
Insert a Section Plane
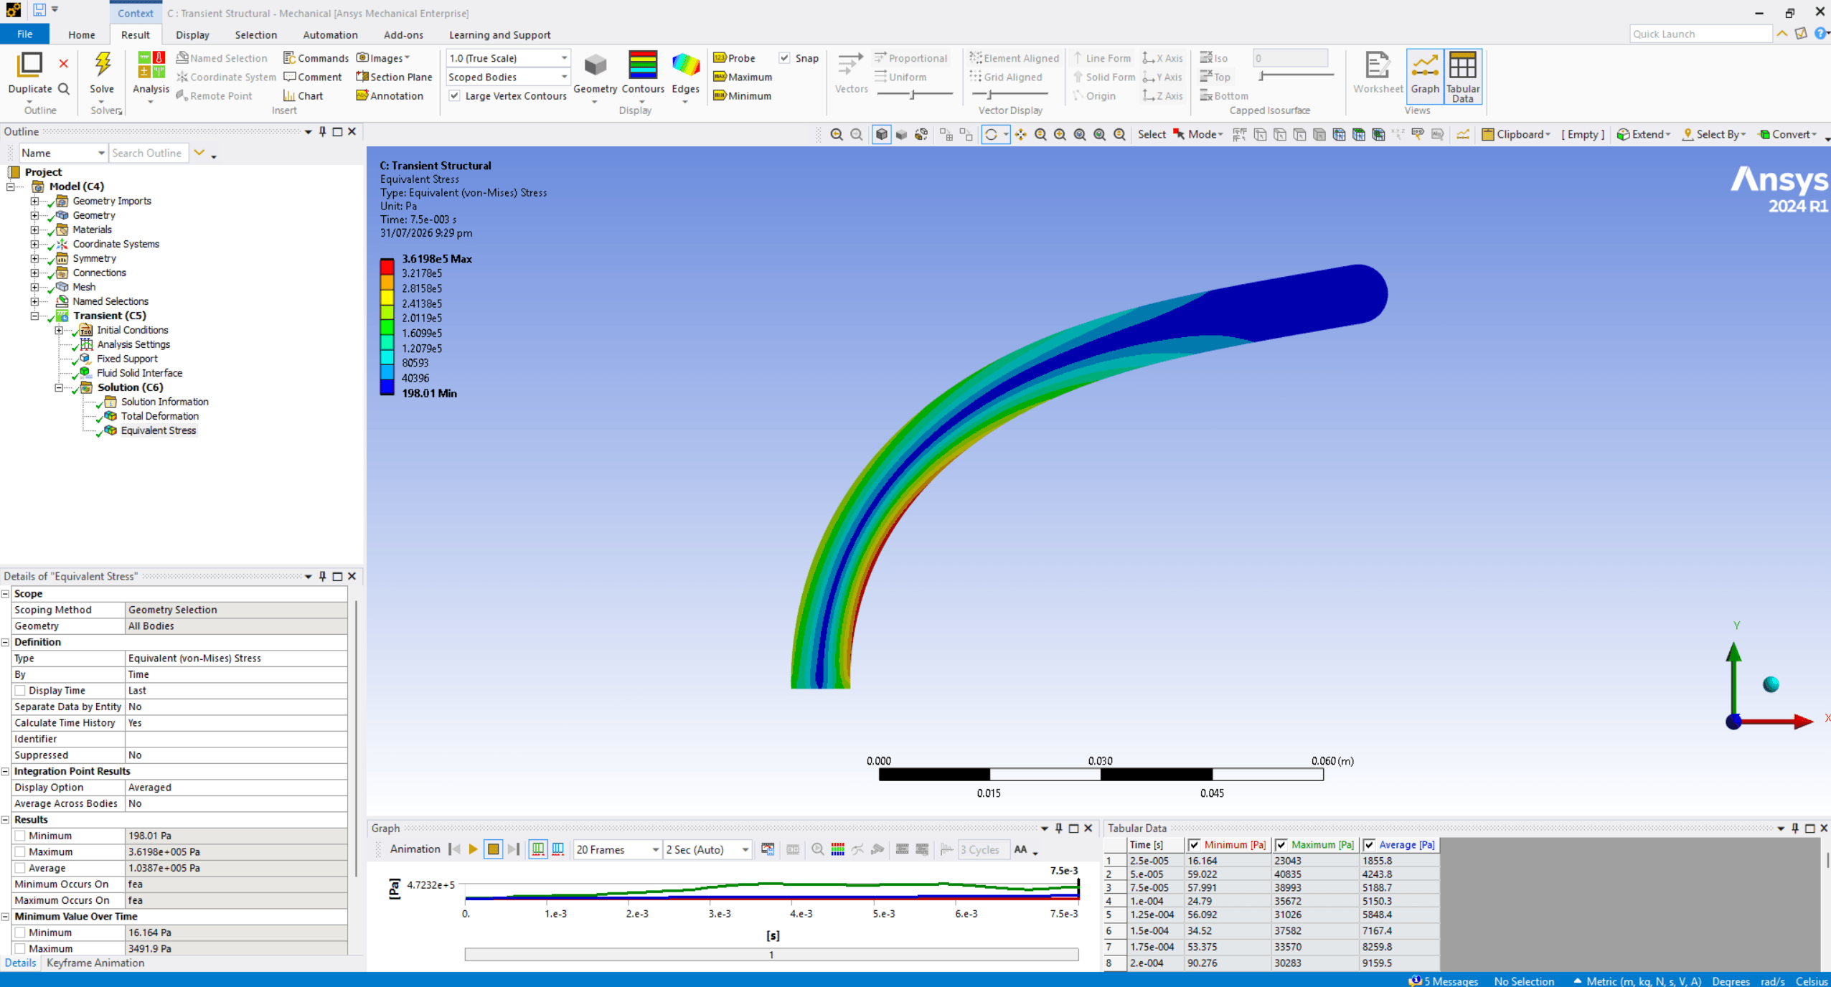(x=394, y=77)
